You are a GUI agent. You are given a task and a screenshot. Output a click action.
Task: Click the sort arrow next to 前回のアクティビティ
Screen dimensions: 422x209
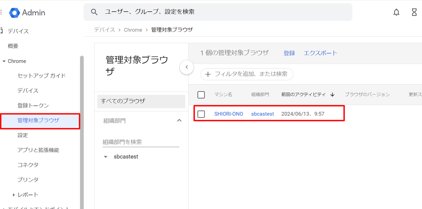[x=332, y=95]
